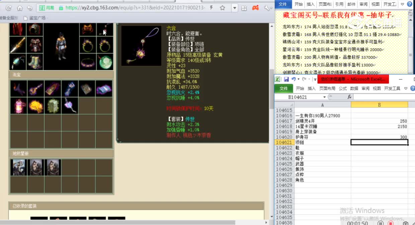Open Excel name box dropdown arrow
415x225 pixels.
pos(324,97)
